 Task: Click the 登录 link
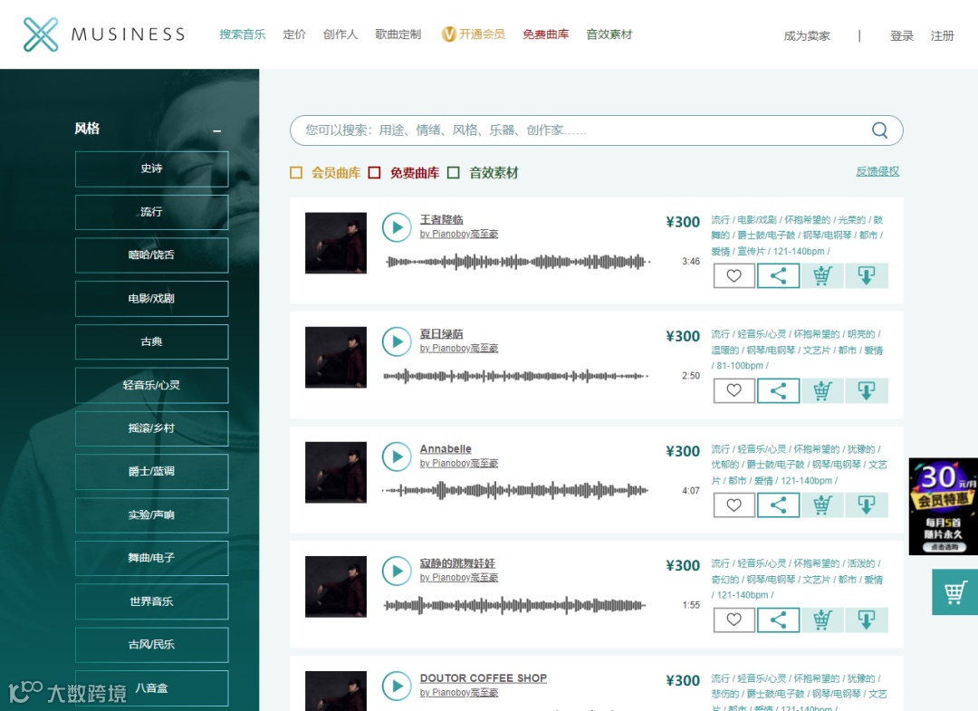point(902,36)
